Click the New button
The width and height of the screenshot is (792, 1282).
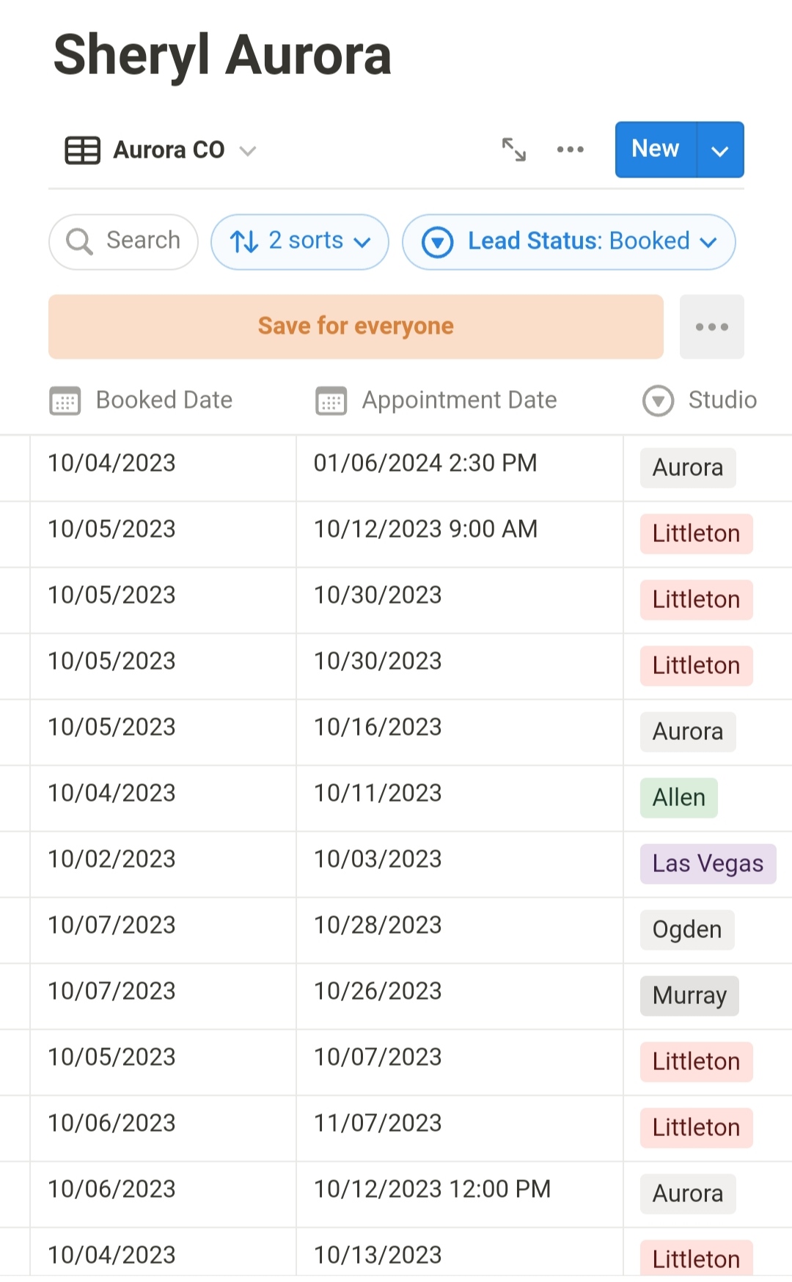655,150
